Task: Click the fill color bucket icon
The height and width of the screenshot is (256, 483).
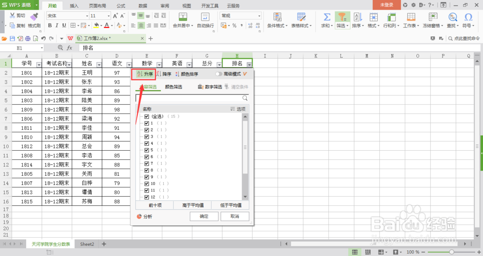Action: (x=97, y=25)
